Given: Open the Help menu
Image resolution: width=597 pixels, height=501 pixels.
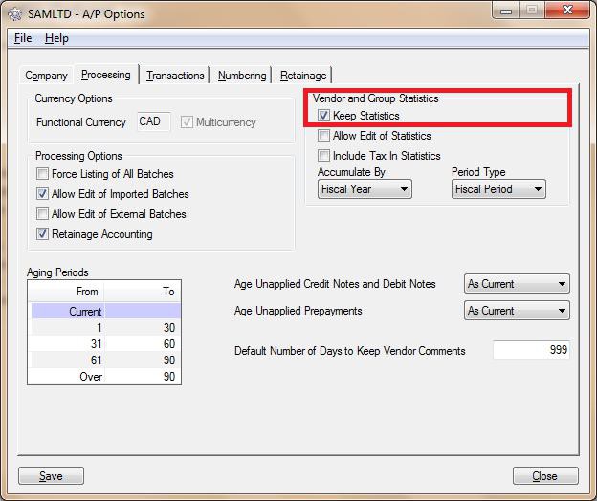Looking at the screenshot, I should (56, 38).
